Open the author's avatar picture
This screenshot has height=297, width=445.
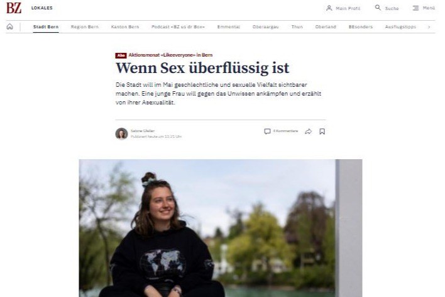coord(121,133)
